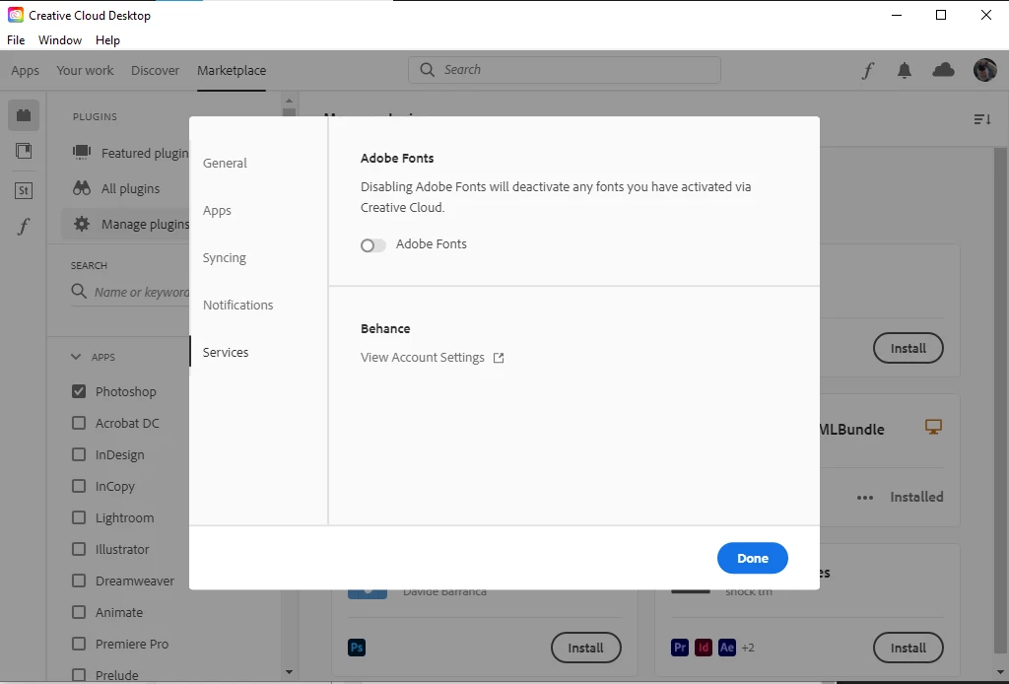Screen dimensions: 1009x684
Task: Check the Lightroom checkbox
Action: [79, 517]
